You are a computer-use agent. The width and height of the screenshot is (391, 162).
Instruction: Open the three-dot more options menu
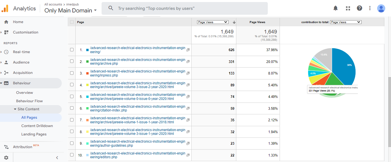pos(370,8)
